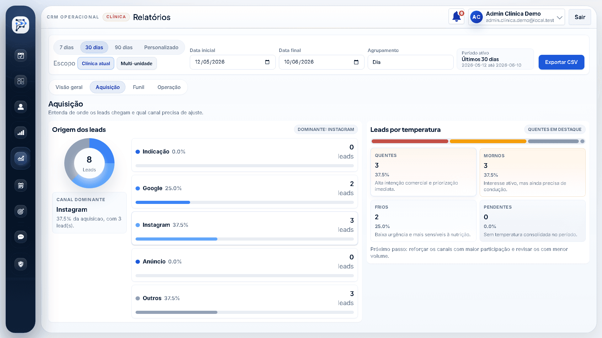Select the Instagram 37.5% origin row
The height and width of the screenshot is (338, 602).
[244, 228]
